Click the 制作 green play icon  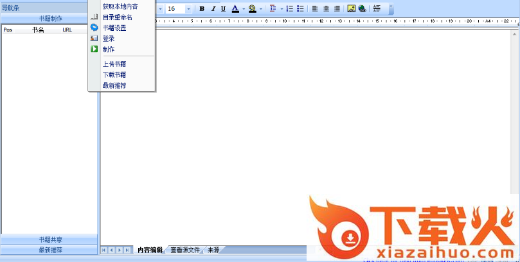pos(94,49)
